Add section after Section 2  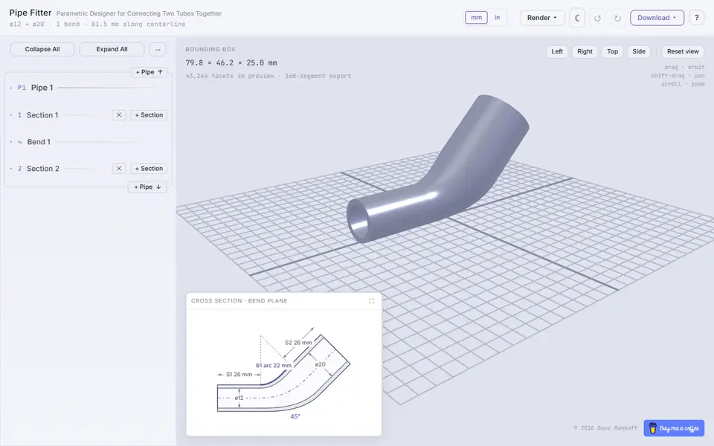point(149,169)
